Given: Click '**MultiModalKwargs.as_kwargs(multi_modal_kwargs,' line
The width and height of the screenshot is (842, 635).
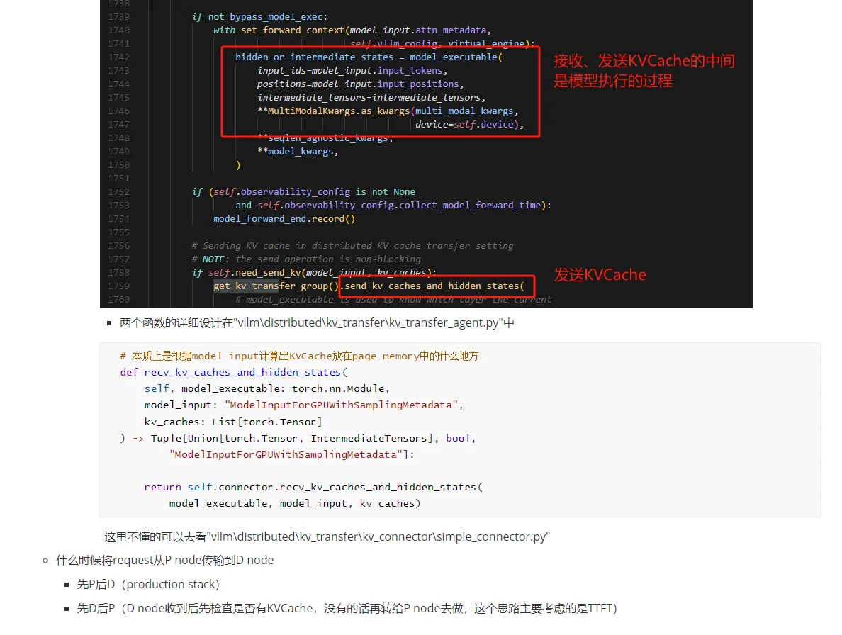Looking at the screenshot, I should tap(388, 111).
